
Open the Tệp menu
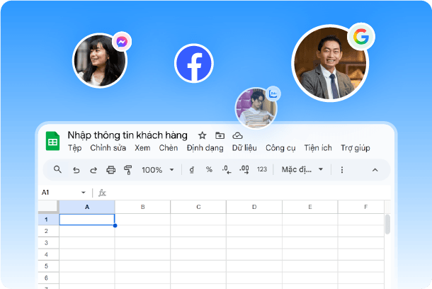point(75,148)
